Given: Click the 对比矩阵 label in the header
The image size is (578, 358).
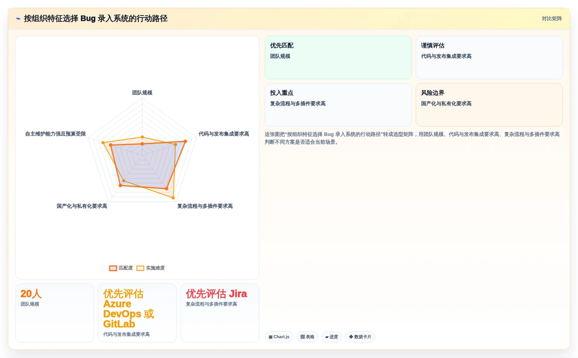Looking at the screenshot, I should coord(552,19).
